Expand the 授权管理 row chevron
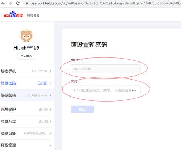The image size is (181, 150). (50, 145)
